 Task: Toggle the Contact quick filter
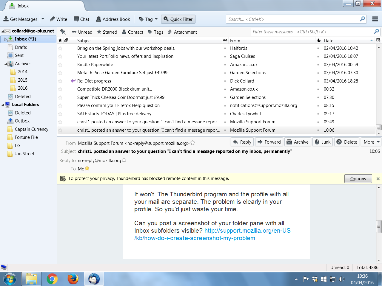click(x=133, y=32)
